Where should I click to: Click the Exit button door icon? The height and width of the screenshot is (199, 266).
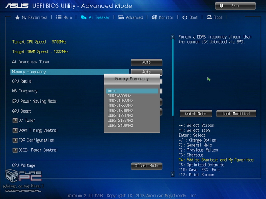(x=222, y=6)
